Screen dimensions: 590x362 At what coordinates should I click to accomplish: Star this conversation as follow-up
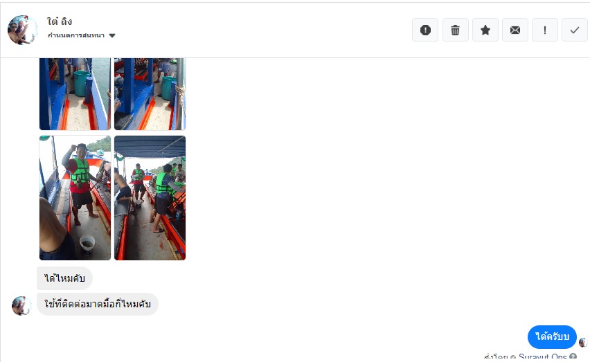[485, 30]
